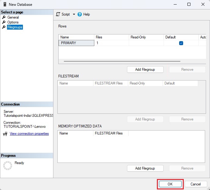Toggle the Default checkbox for PRIMARY

click(181, 43)
